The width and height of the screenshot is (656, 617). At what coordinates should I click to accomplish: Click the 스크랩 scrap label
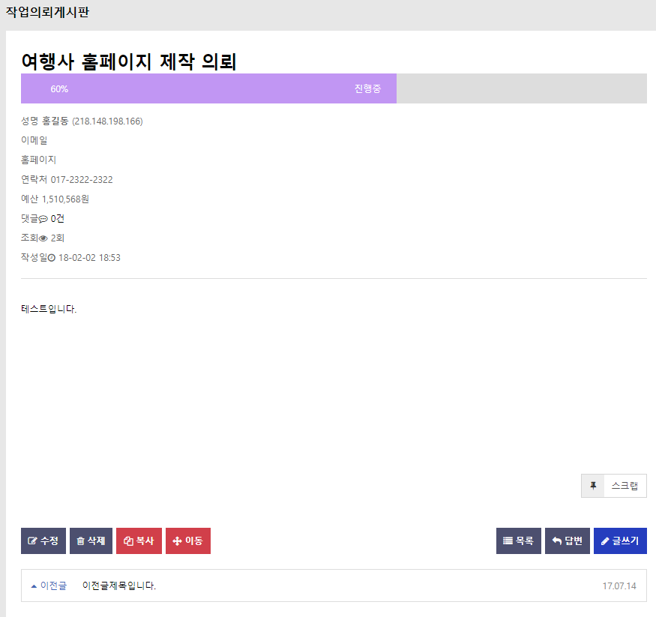pos(625,486)
